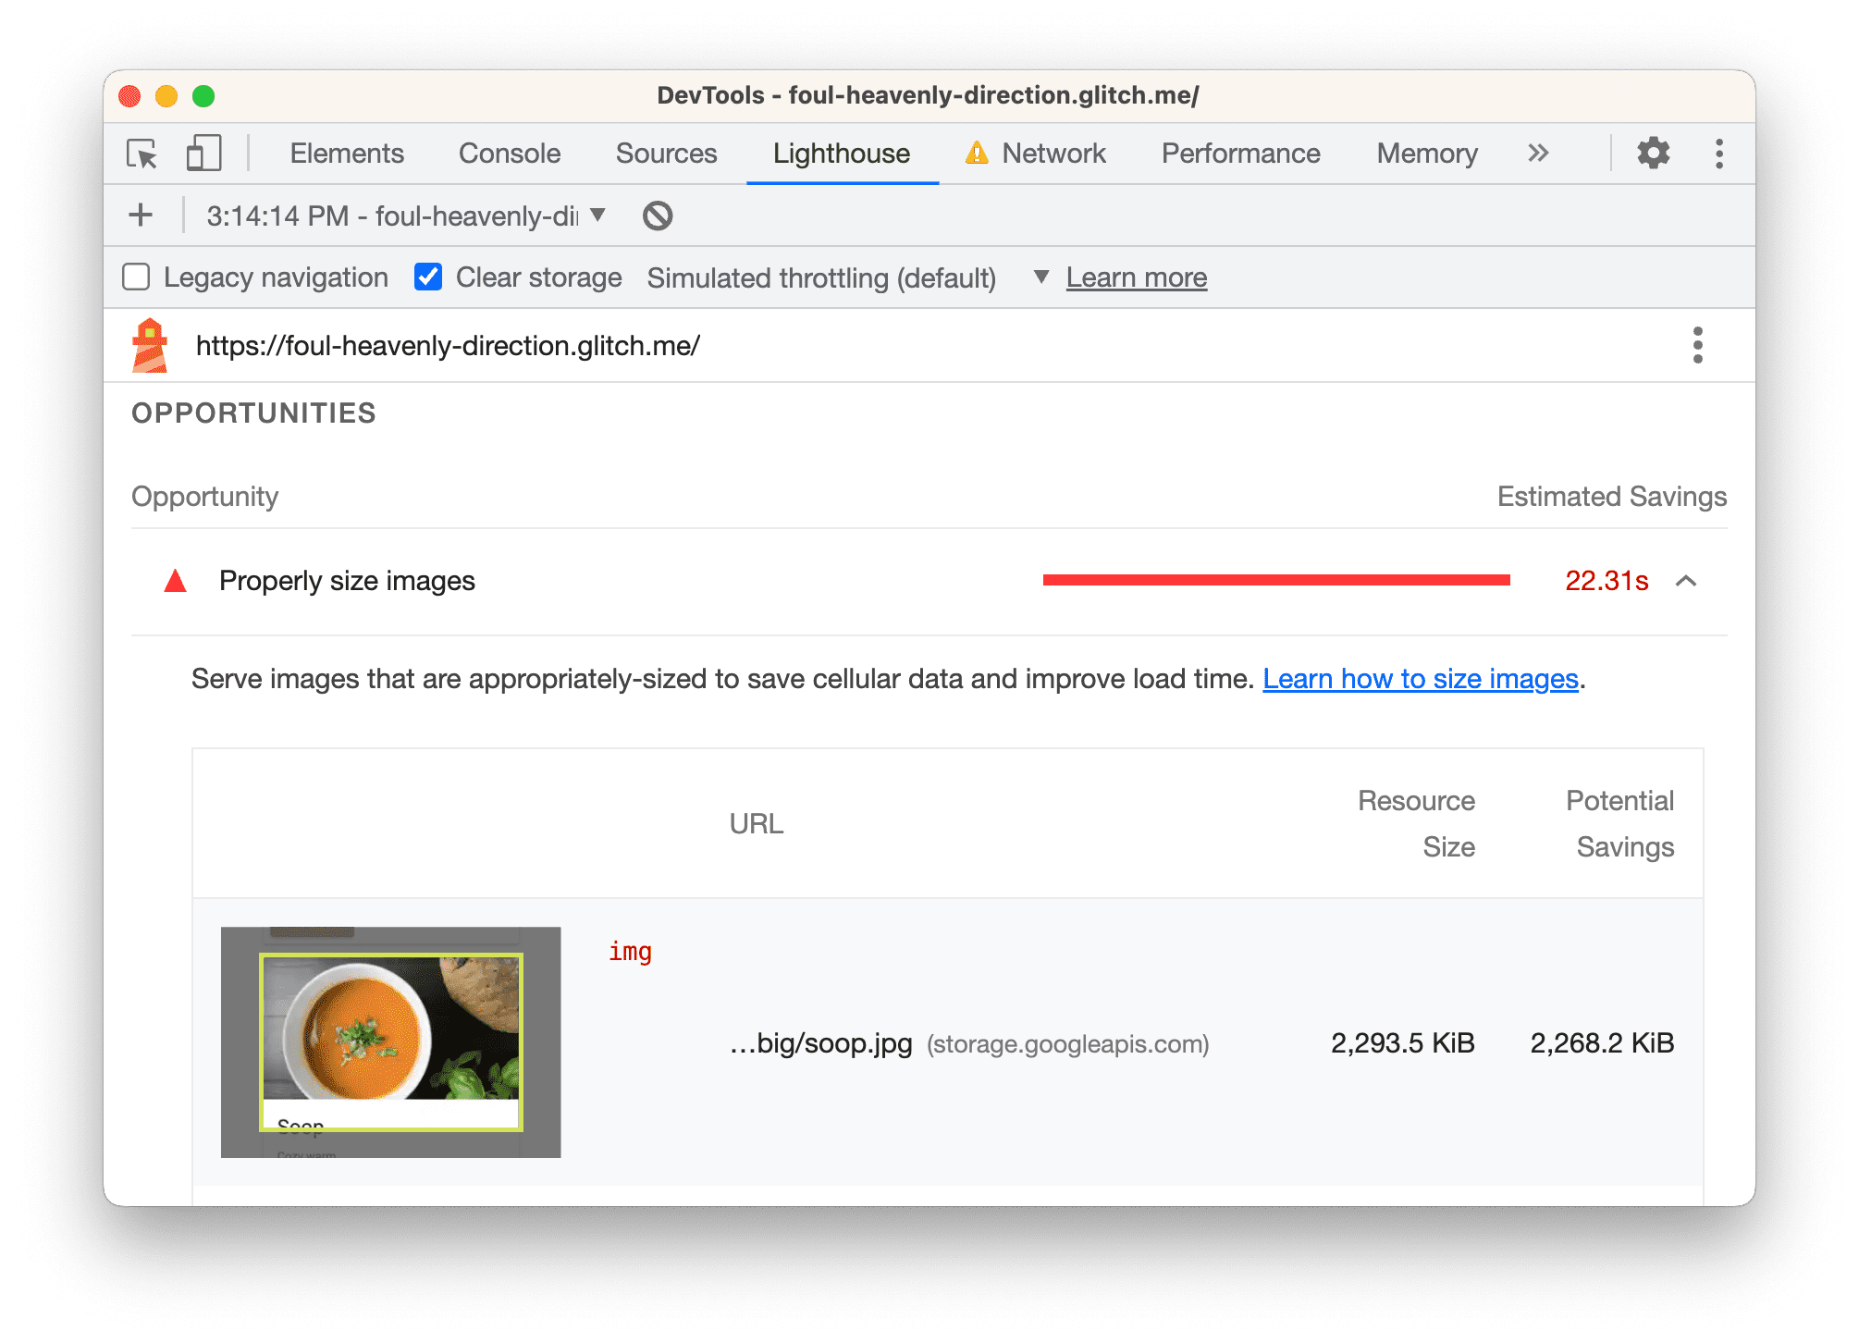The height and width of the screenshot is (1343, 1859).
Task: Click the toggle device toolbar icon
Action: click(202, 154)
